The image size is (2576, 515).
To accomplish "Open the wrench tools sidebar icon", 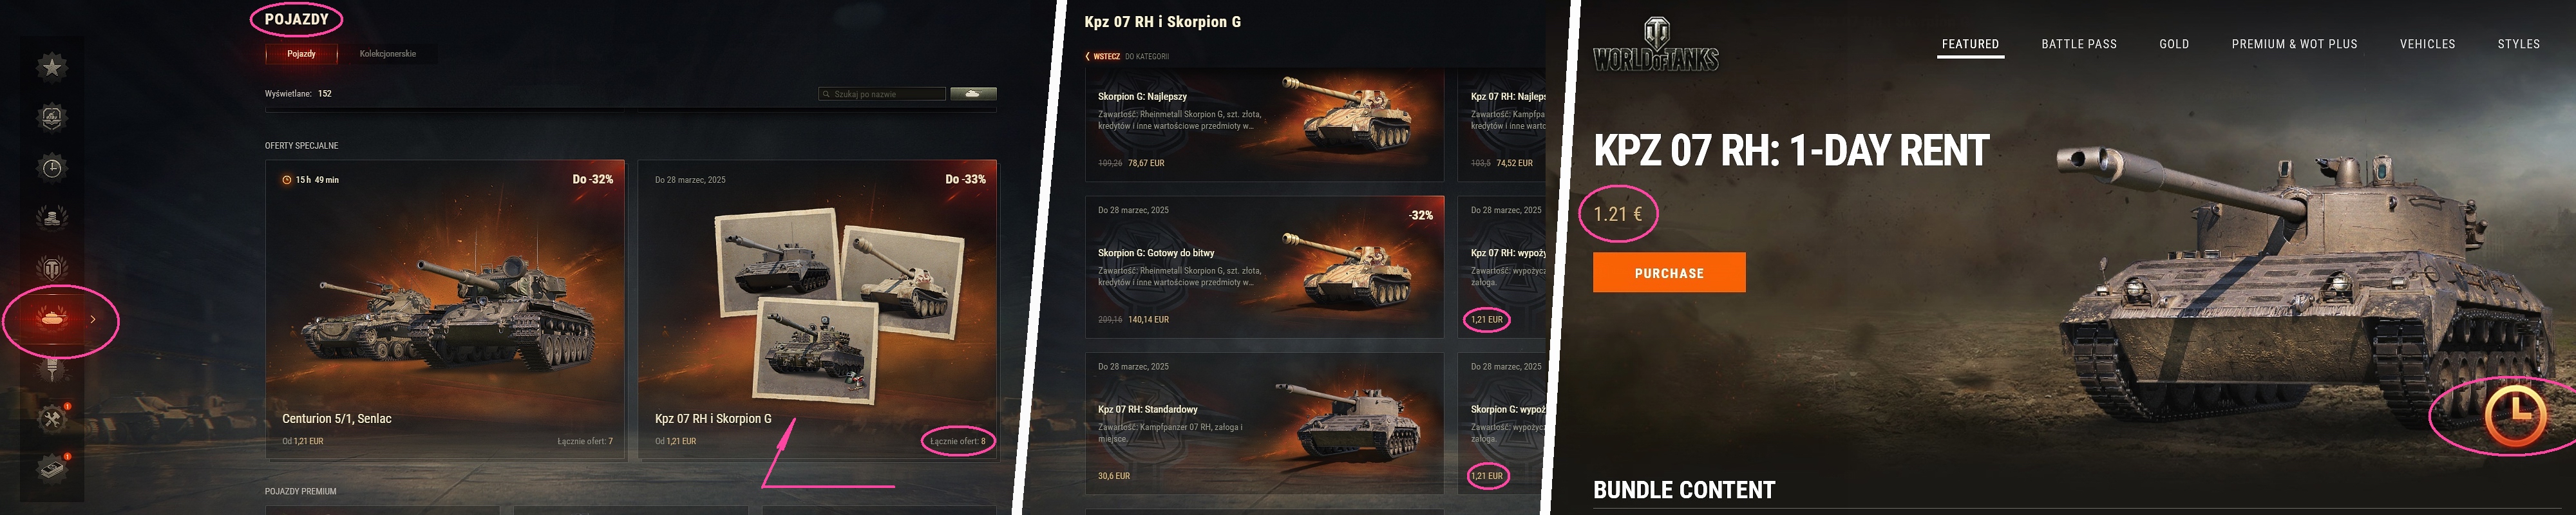I will point(52,418).
